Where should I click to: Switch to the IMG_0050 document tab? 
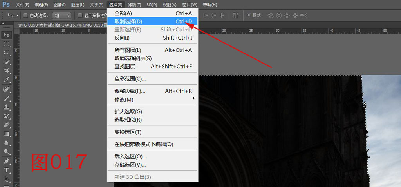(61, 25)
